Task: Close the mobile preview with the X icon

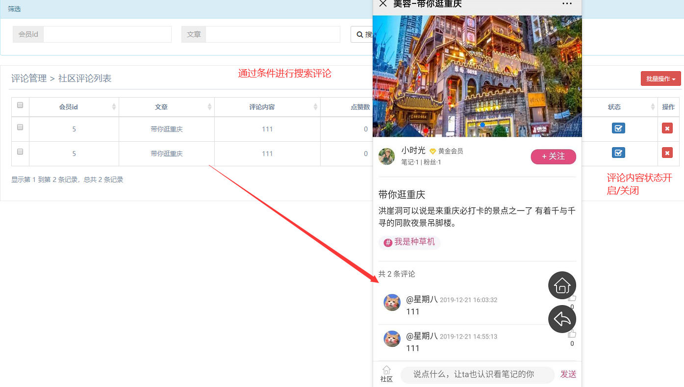Action: (x=383, y=4)
